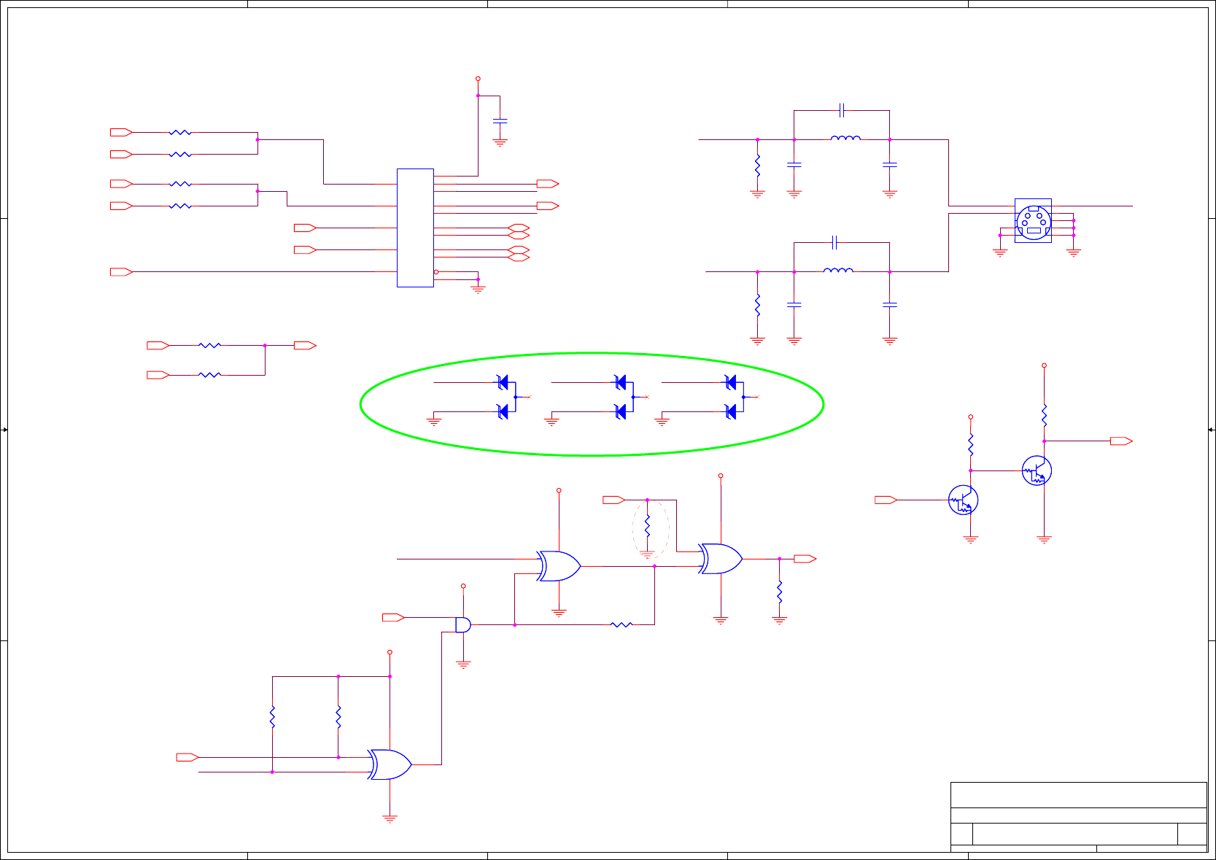Click the input port of the bottom-left XOR gate
Viewport: 1216px width, 860px height.
click(x=187, y=757)
